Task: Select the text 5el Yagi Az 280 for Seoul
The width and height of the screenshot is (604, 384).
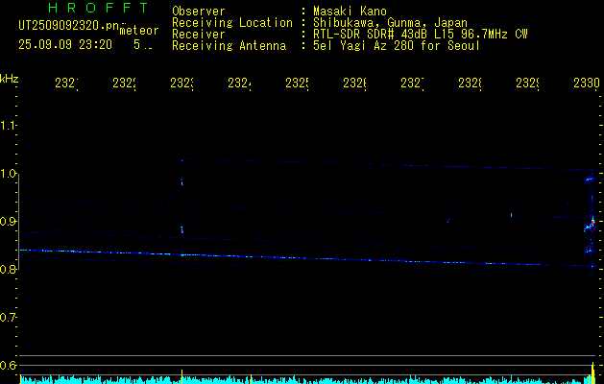Action: [397, 46]
